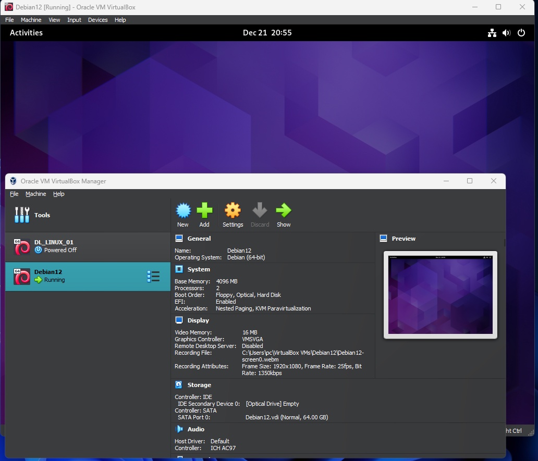Click the volume icon in the guest top bar
Viewport: 538px width, 461px height.
pyautogui.click(x=506, y=32)
